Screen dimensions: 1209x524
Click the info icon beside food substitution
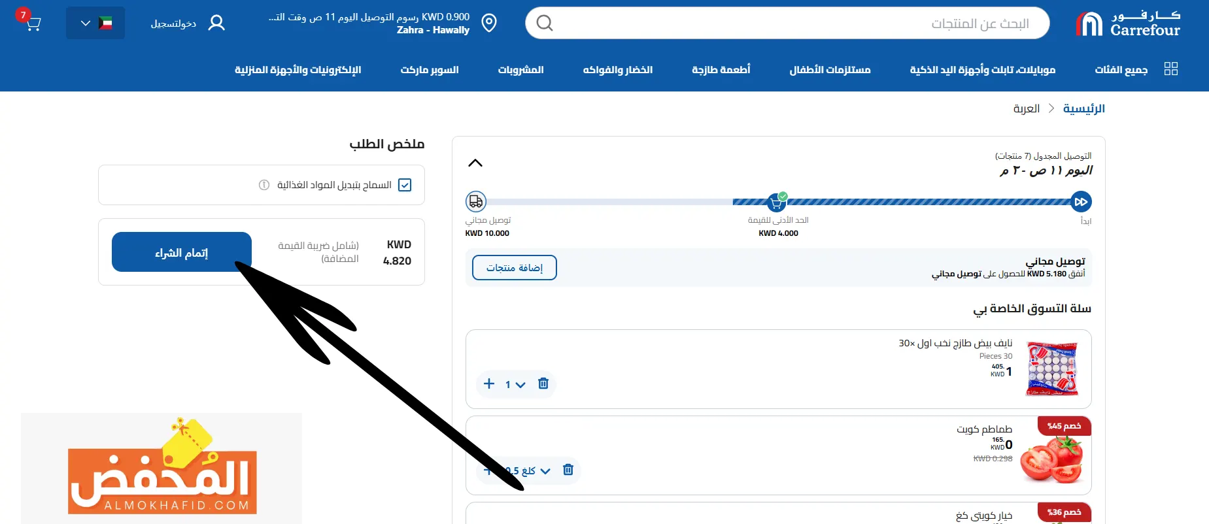click(264, 185)
